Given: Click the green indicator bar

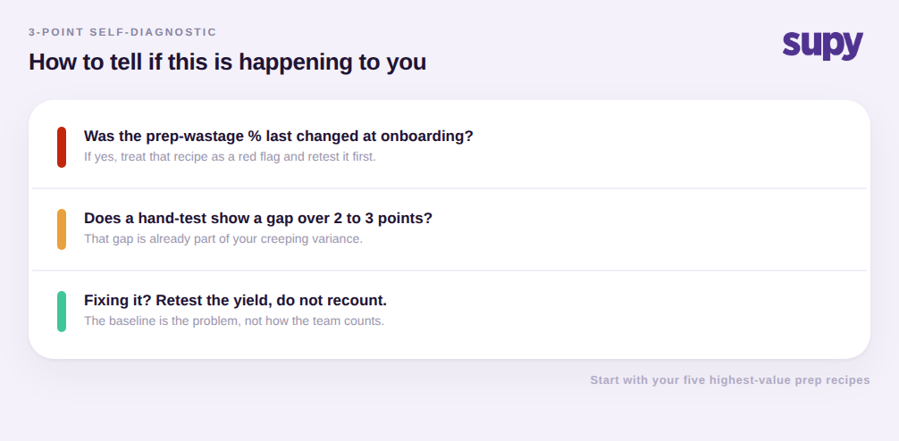Looking at the screenshot, I should click(62, 312).
